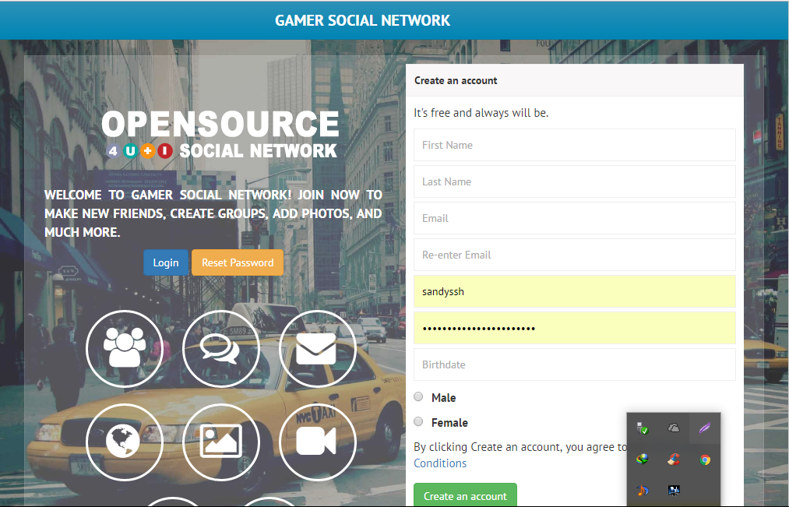Click the Safely Remove Hardware USB icon
The image size is (789, 507).
click(x=642, y=428)
